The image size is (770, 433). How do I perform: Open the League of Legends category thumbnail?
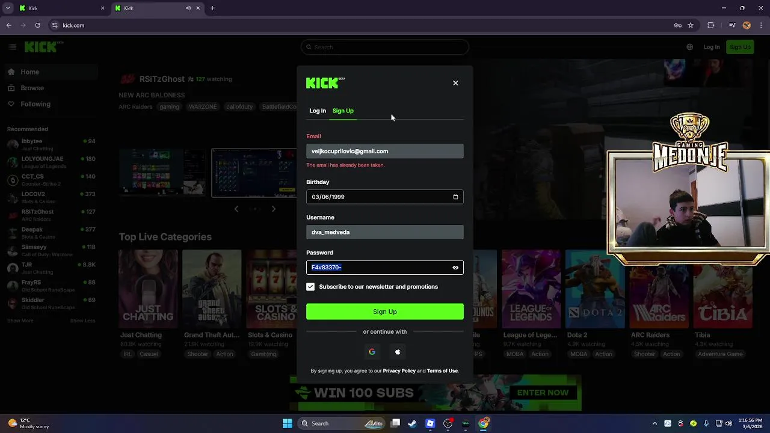point(531,289)
